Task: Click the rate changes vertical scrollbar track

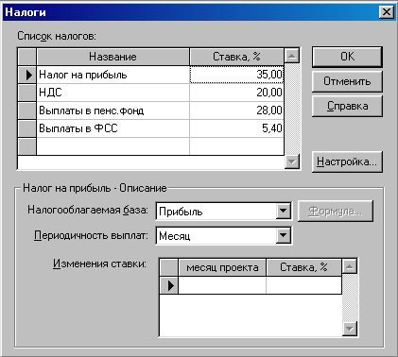Action: (350, 297)
